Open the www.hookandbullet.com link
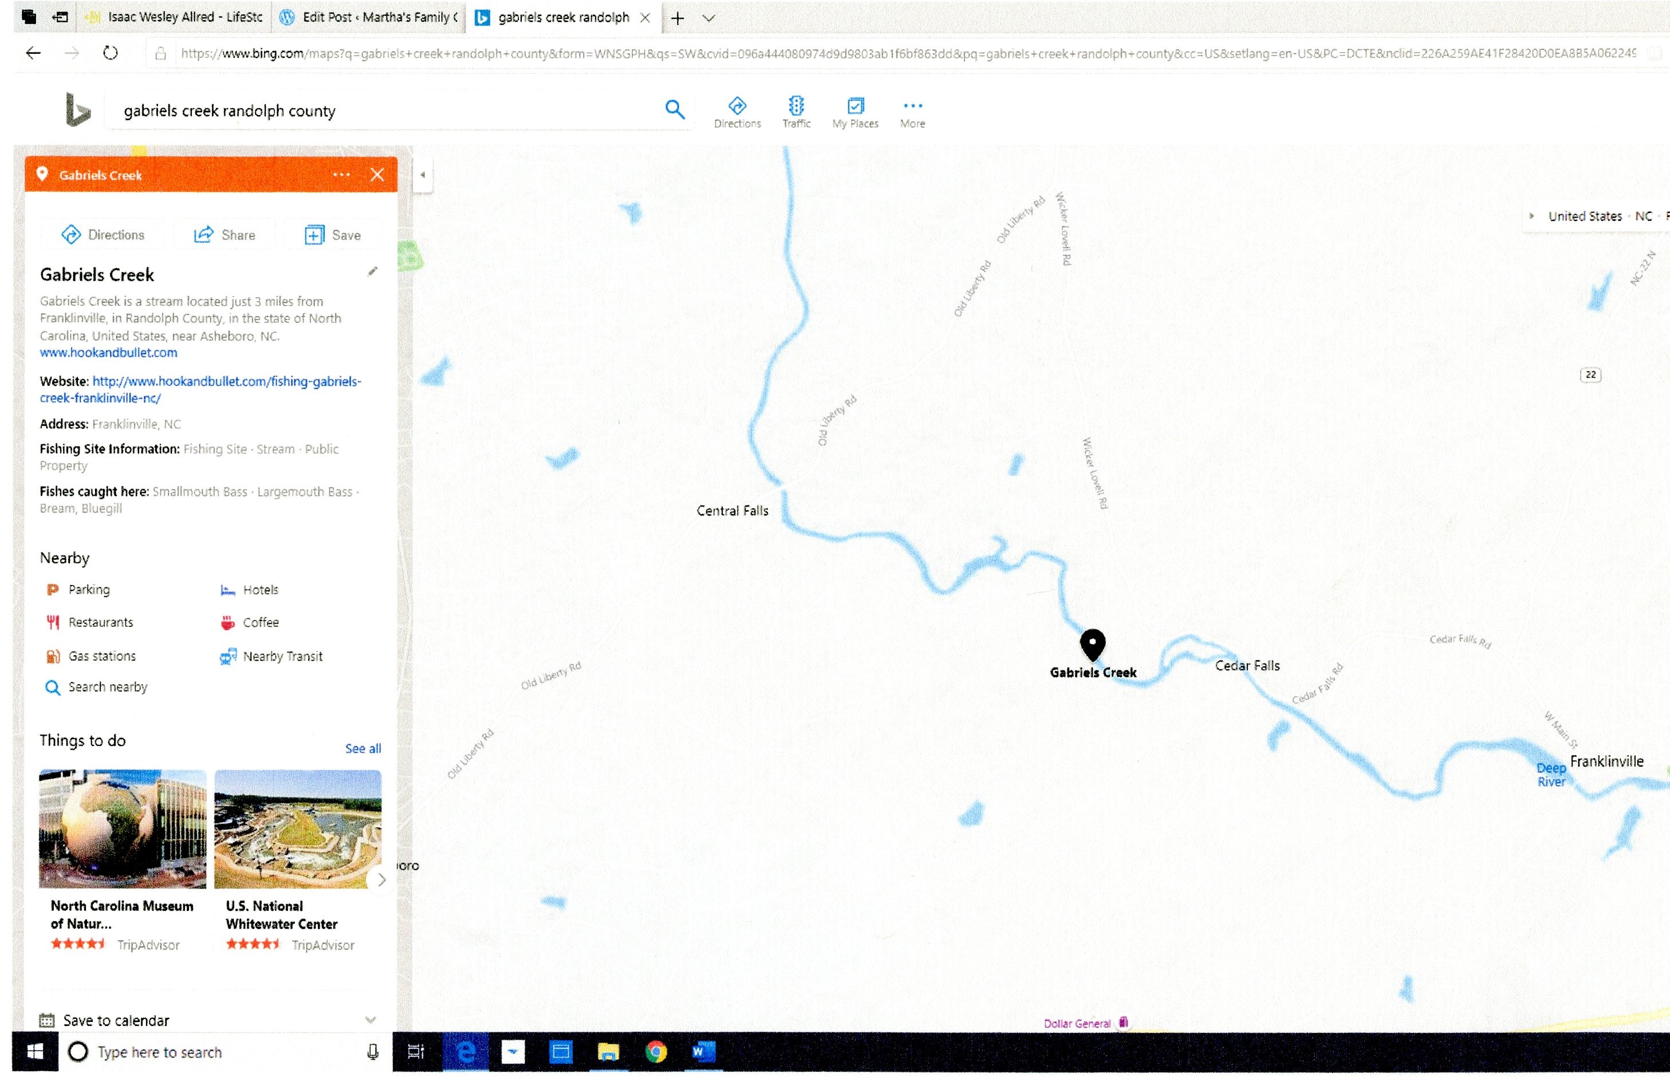Screen dimensions: 1670x1085 tap(109, 353)
